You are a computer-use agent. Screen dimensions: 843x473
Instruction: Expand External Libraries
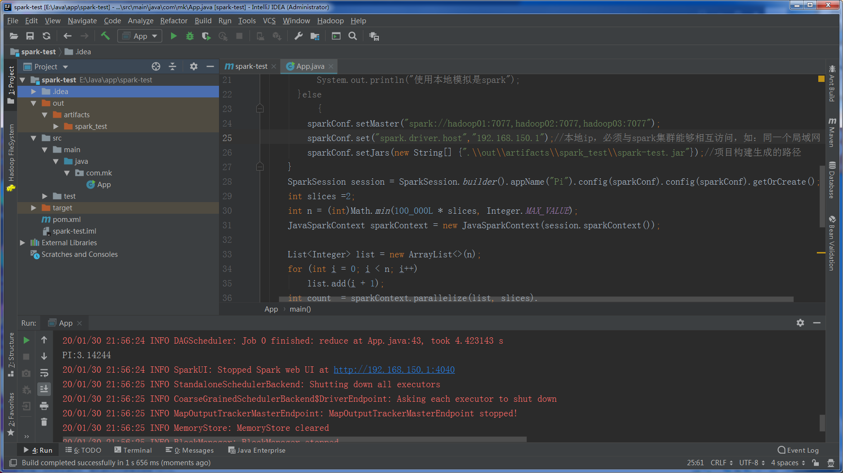tap(22, 243)
